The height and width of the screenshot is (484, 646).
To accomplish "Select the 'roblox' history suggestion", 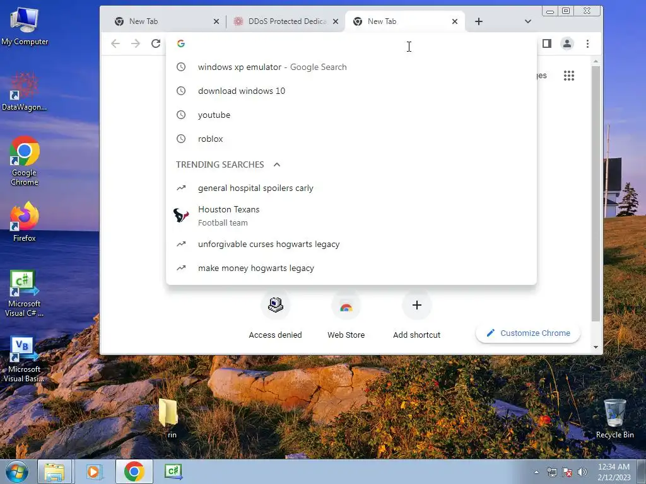I will (351, 139).
